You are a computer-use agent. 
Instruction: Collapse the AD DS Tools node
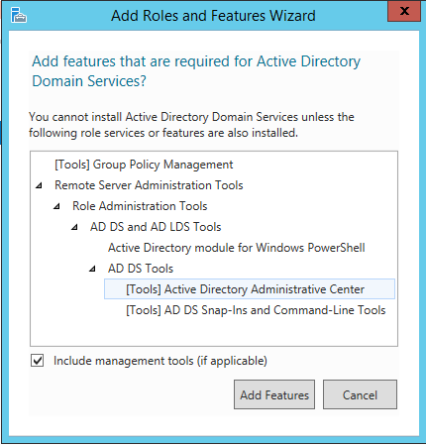(x=92, y=269)
